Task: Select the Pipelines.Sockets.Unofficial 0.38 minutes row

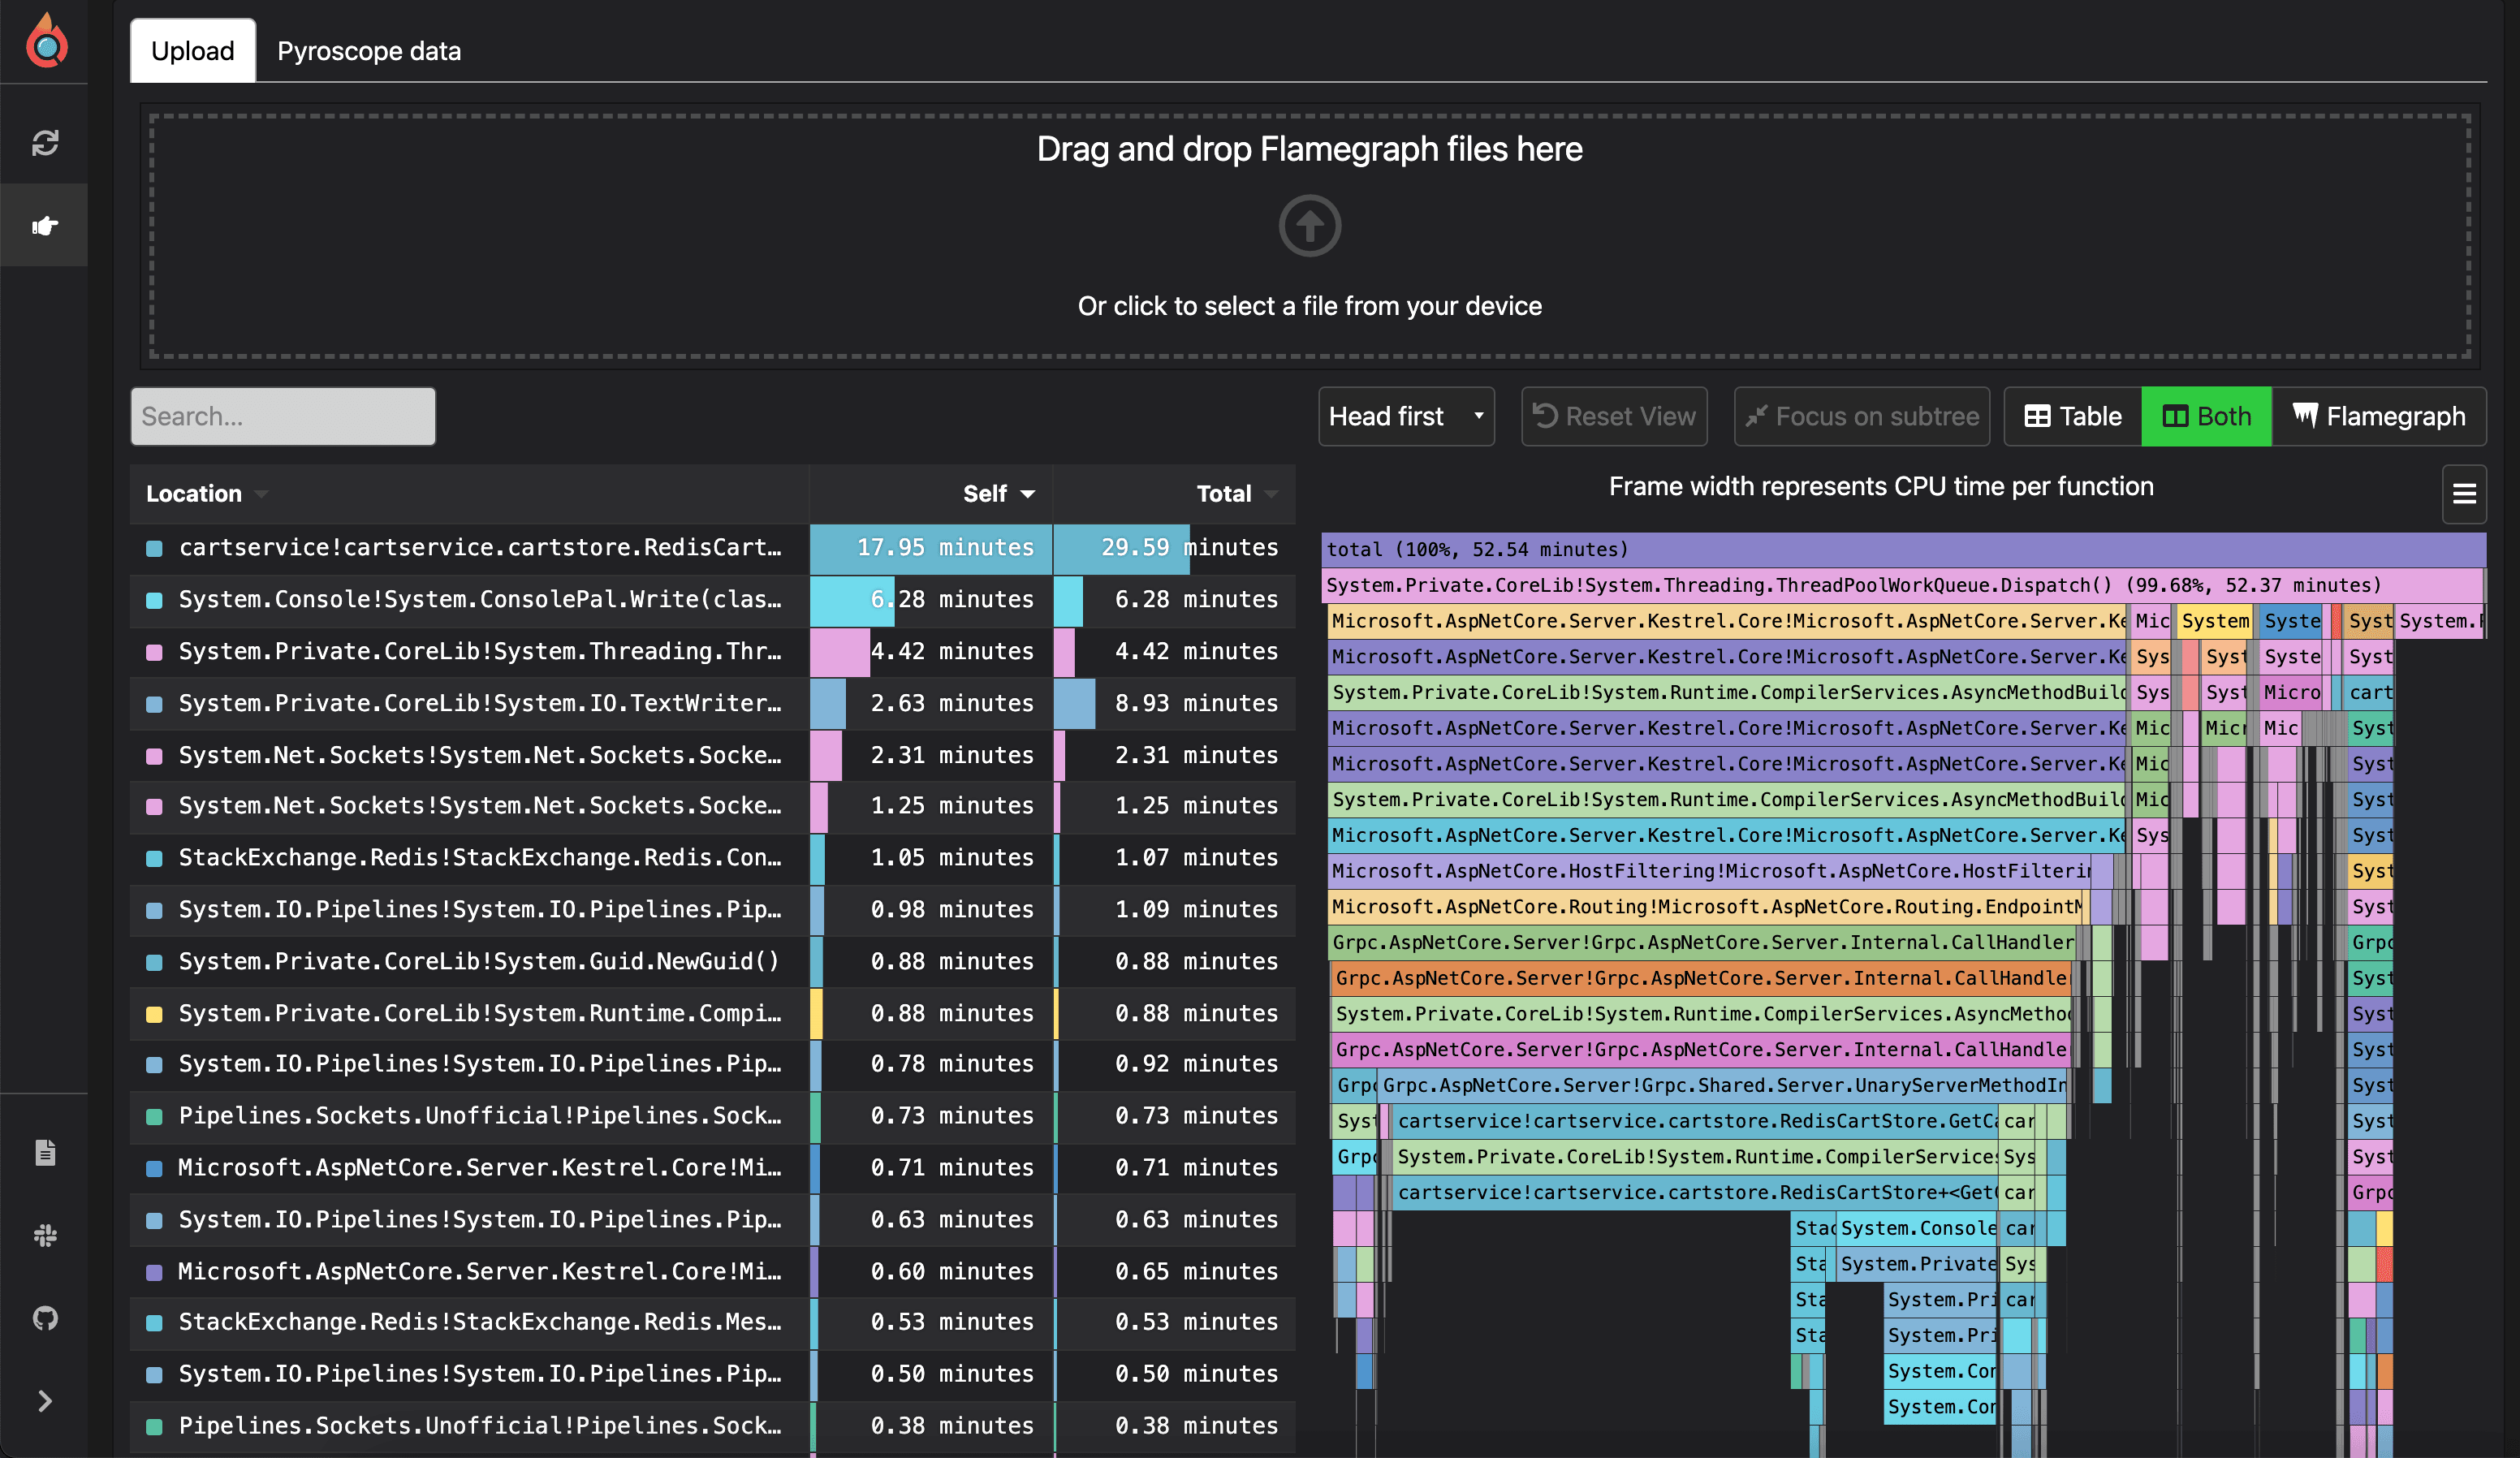Action: (x=713, y=1426)
